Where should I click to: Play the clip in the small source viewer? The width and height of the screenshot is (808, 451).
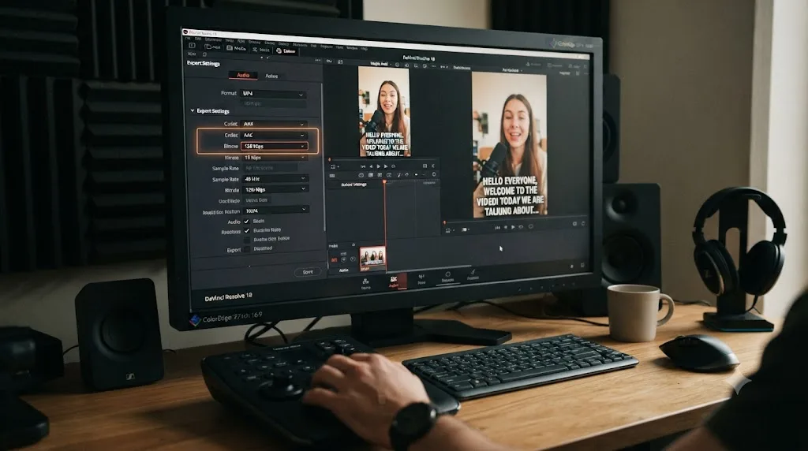coord(378,166)
